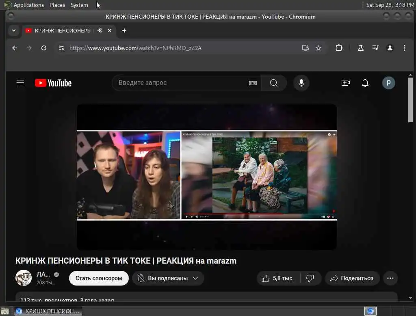Screen dimensions: 416x316
Task: Open the channel name ЛА... link
Action: pyautogui.click(x=43, y=274)
